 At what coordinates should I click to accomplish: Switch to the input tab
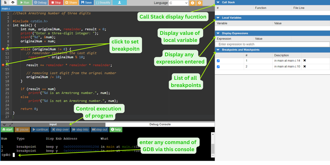[53, 124]
